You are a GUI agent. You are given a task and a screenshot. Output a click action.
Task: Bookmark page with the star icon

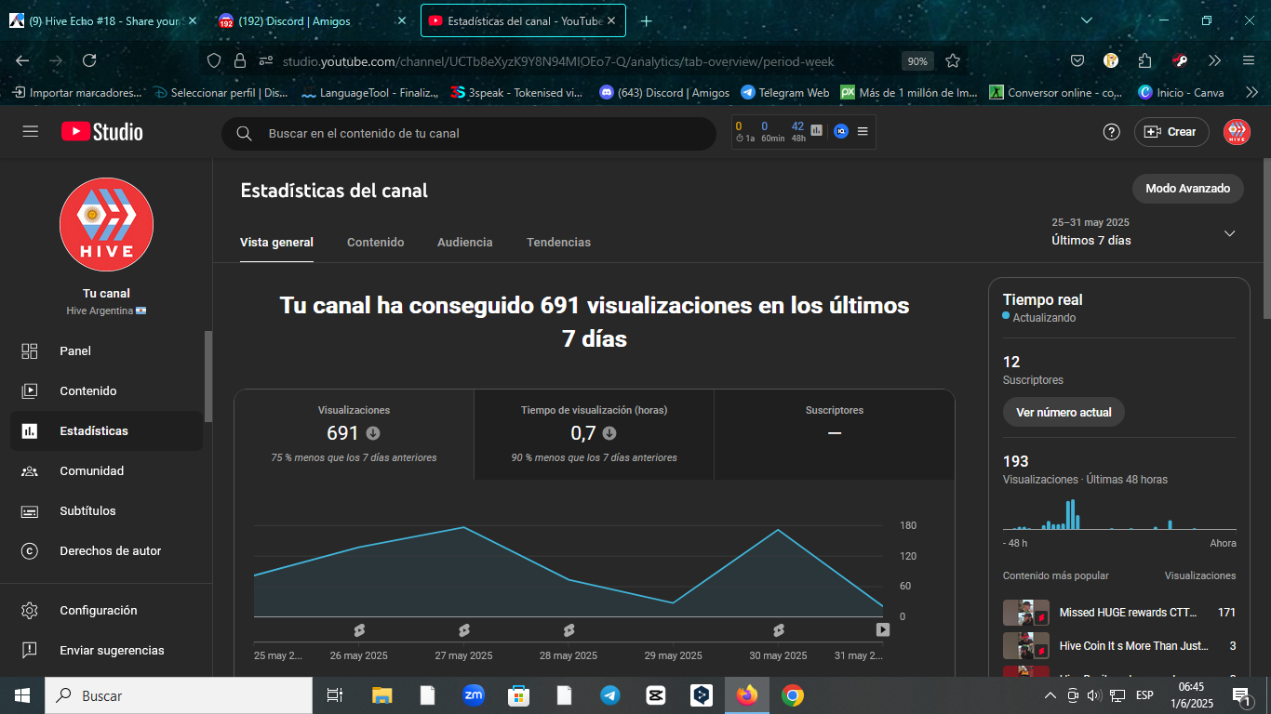tap(953, 60)
